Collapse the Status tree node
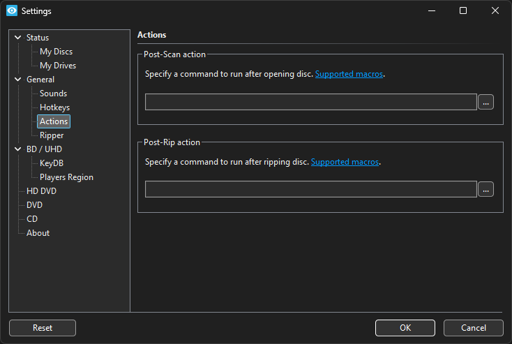This screenshot has width=512, height=344. pos(18,38)
